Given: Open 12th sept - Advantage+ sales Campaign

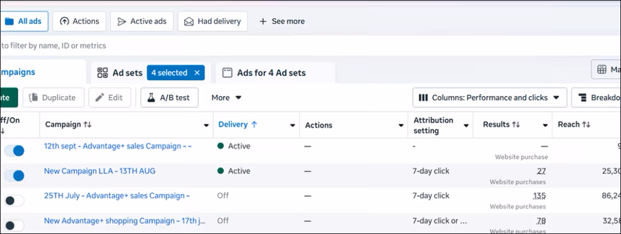Looking at the screenshot, I should click(x=118, y=146).
